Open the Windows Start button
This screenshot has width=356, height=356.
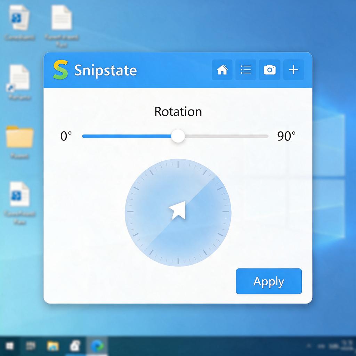pyautogui.click(x=10, y=346)
